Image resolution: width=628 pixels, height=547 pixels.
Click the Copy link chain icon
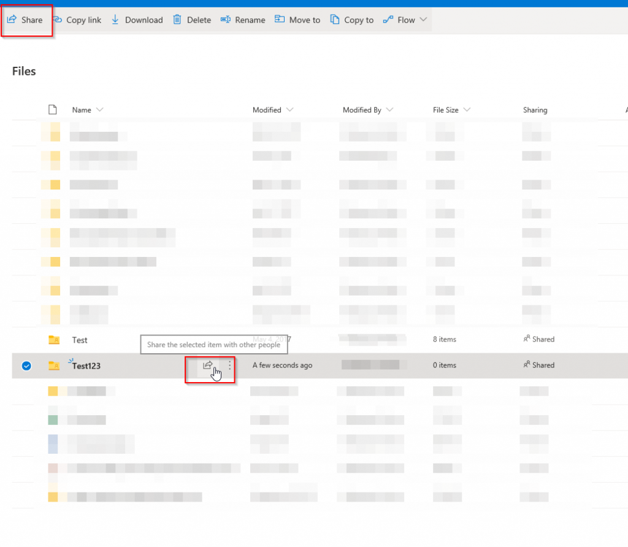(x=58, y=20)
